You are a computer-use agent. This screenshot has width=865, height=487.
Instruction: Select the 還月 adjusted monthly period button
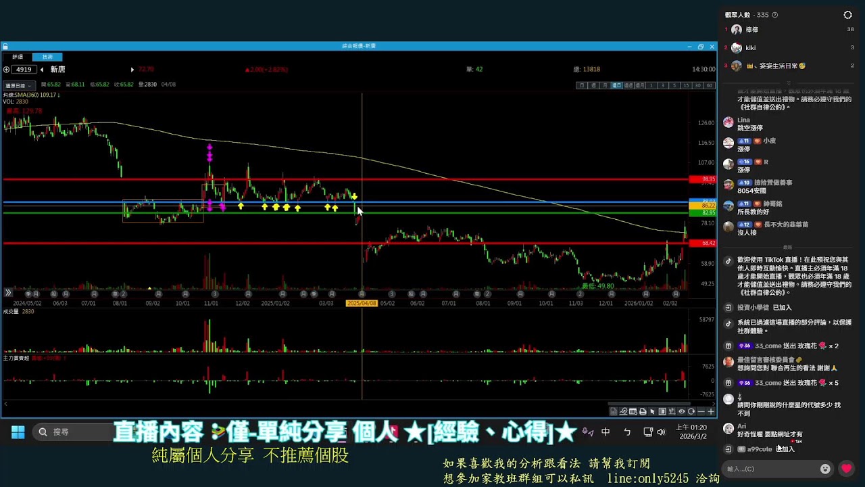pos(640,86)
